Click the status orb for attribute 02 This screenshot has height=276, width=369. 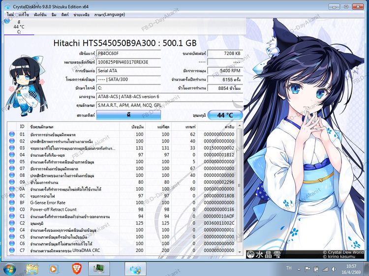pyautogui.click(x=12, y=141)
